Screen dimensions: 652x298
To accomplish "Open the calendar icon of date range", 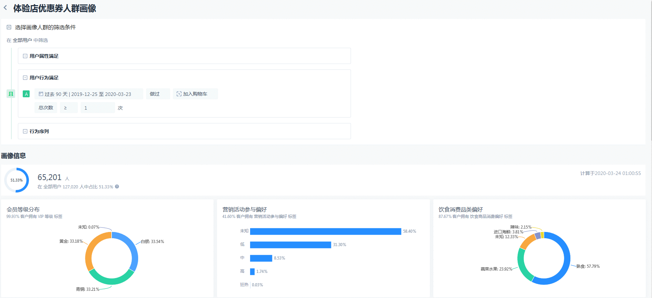I will point(41,94).
